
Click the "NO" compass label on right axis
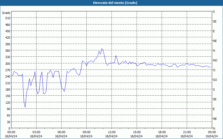(x=215, y=60)
